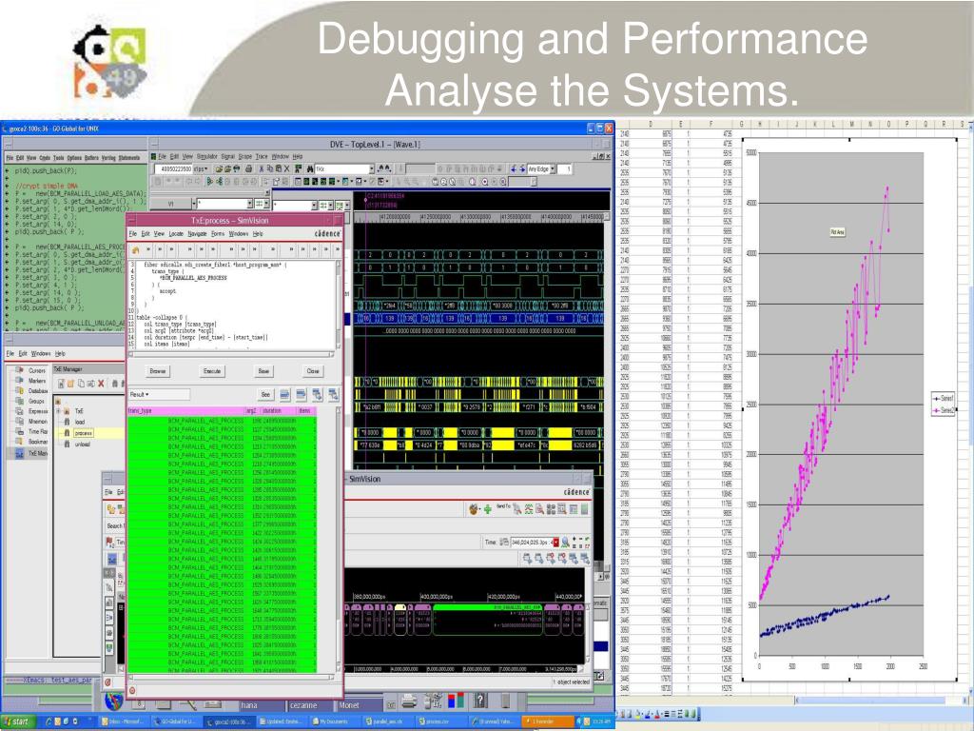This screenshot has width=974, height=731.
Task: Open the Navigate menu in TxE:process window
Action: [197, 234]
